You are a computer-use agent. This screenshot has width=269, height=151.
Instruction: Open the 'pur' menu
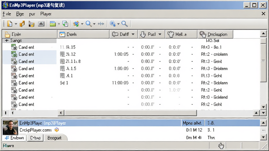point(32,14)
